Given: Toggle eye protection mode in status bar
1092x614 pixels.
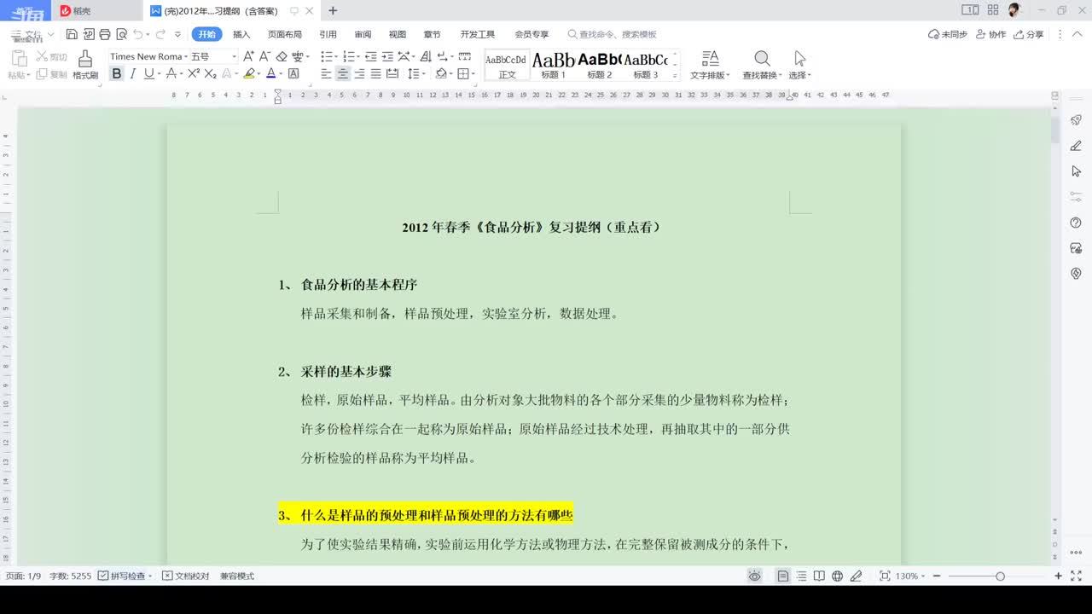Looking at the screenshot, I should (754, 576).
